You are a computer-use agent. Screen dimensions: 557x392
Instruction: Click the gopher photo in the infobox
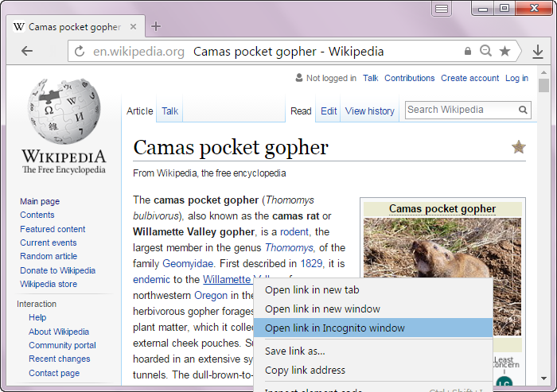pos(442,247)
